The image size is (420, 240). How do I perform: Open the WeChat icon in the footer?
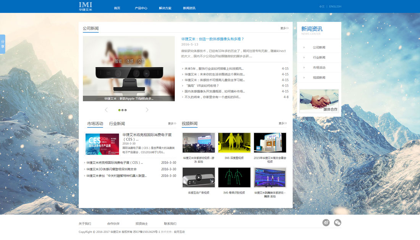point(338,222)
